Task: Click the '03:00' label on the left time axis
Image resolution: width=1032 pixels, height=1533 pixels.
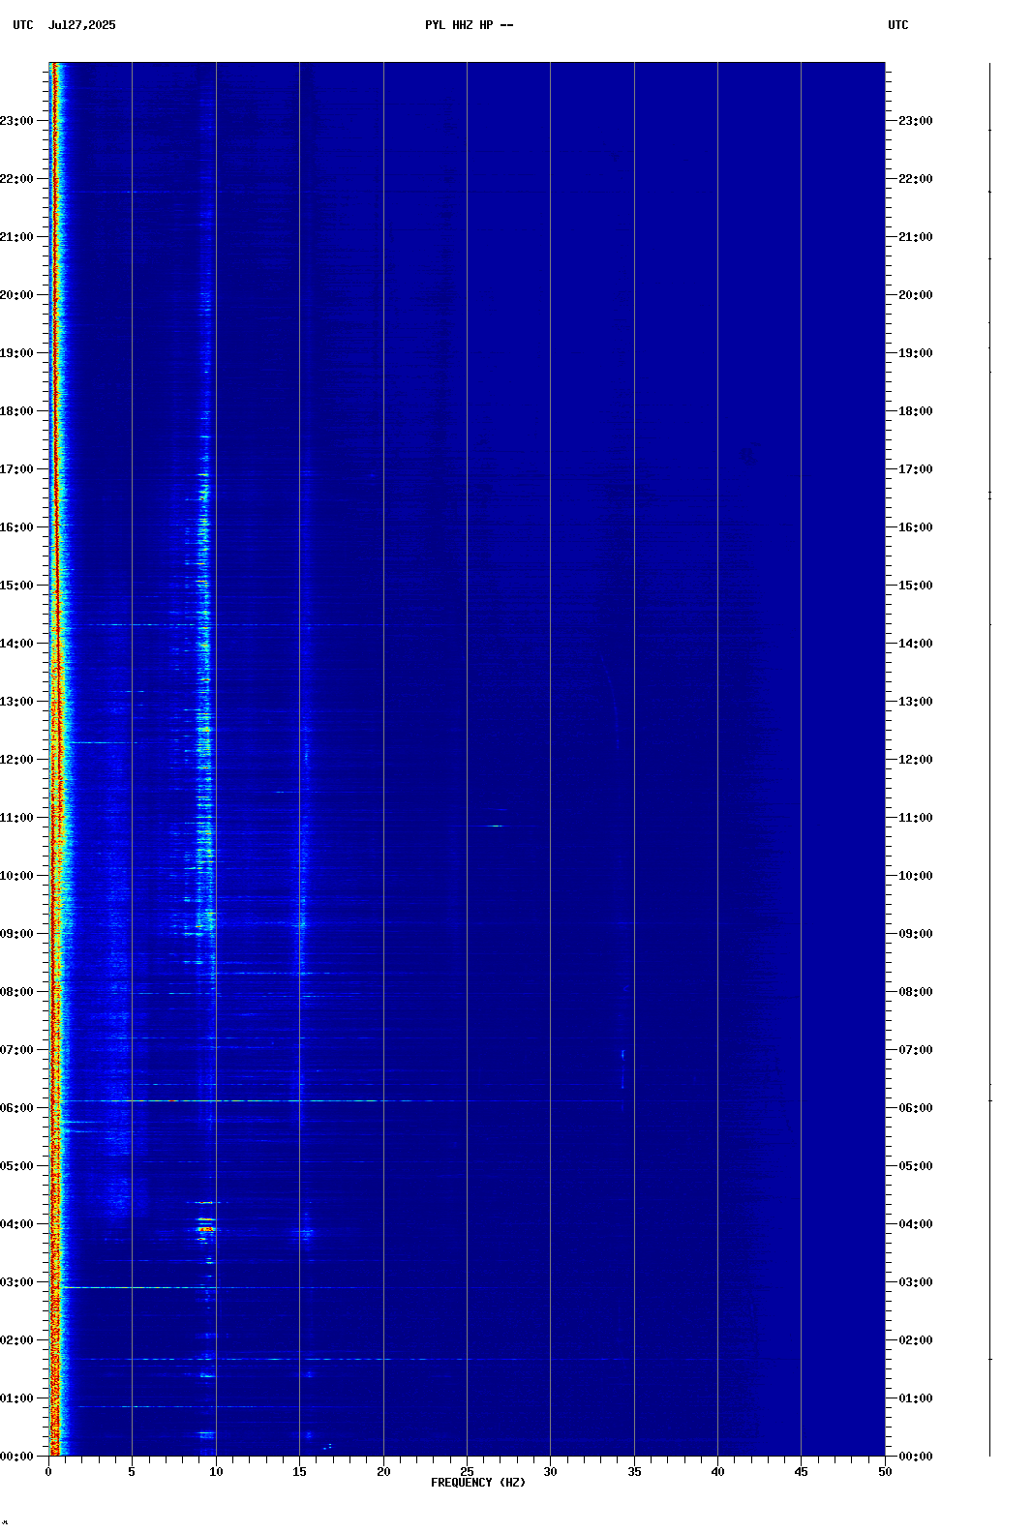Action: (16, 1282)
